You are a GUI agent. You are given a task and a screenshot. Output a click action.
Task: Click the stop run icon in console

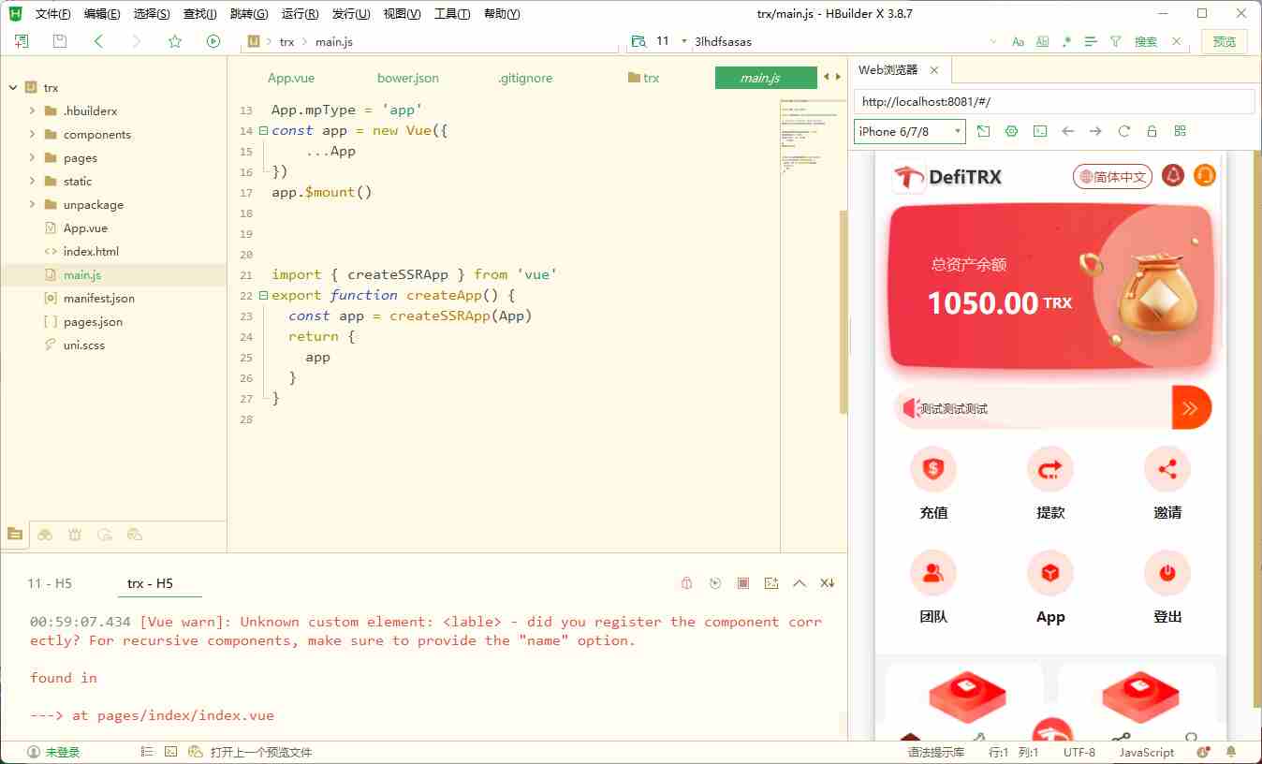[x=742, y=583]
